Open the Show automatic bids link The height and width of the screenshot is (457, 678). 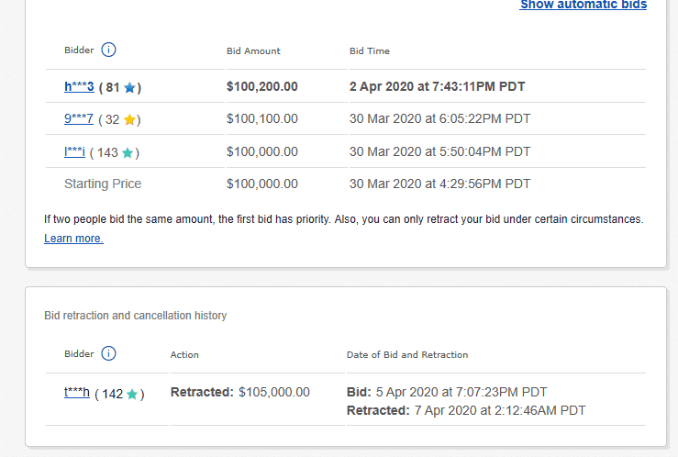[x=583, y=5]
